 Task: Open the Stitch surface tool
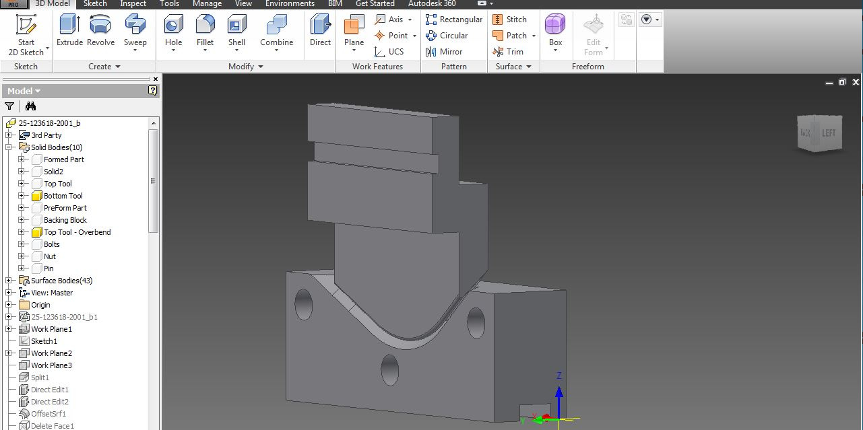tap(511, 19)
